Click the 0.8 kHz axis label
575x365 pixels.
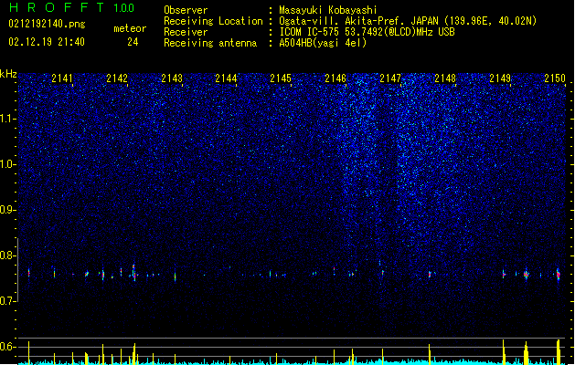(x=8, y=255)
